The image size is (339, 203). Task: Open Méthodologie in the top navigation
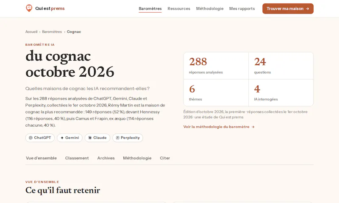point(210,8)
